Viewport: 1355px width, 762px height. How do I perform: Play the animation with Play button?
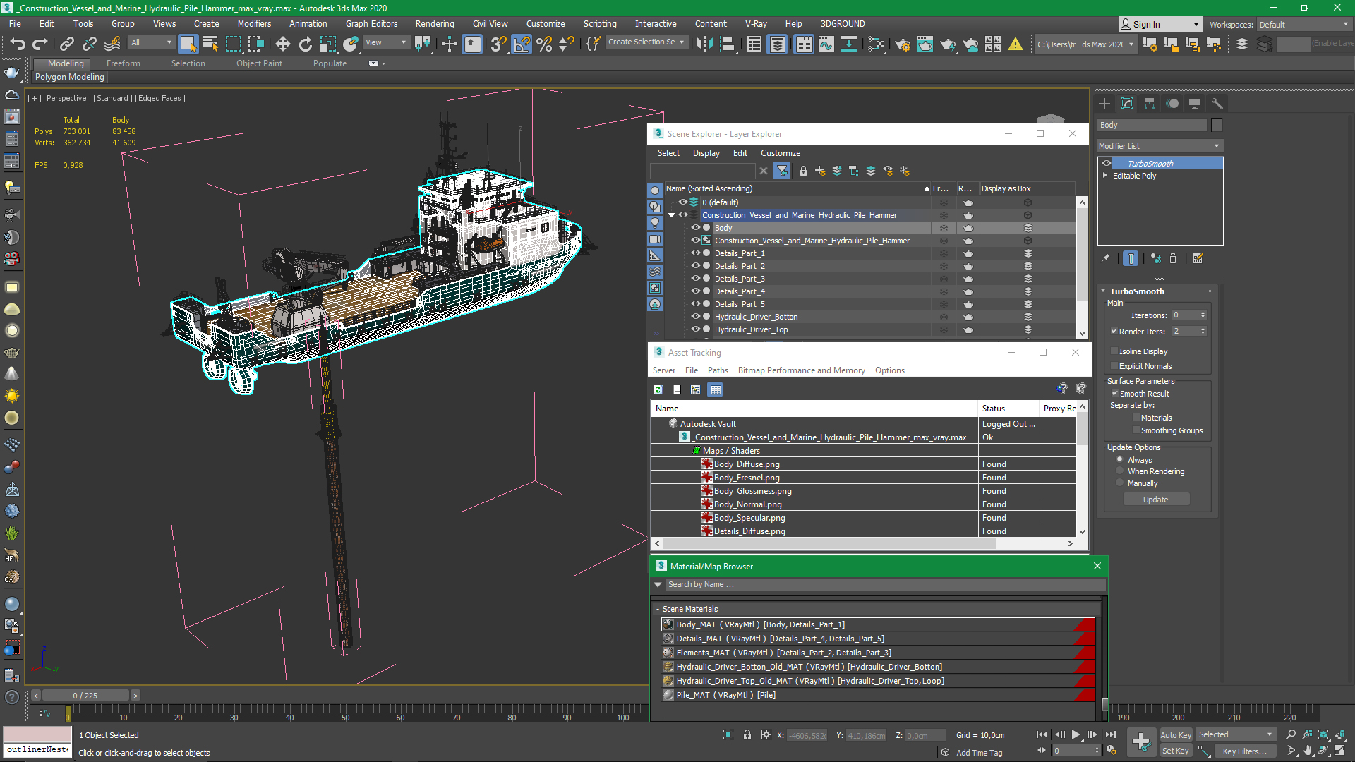click(x=1076, y=734)
